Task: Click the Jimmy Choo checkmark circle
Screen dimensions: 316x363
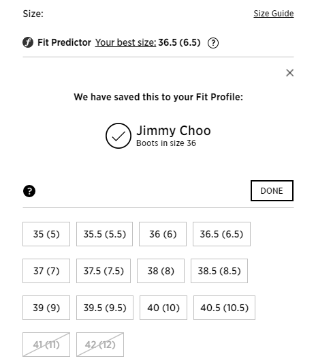Action: [x=118, y=136]
